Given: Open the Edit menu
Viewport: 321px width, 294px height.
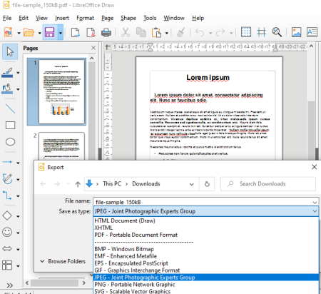Looking at the screenshot, I should (x=24, y=18).
